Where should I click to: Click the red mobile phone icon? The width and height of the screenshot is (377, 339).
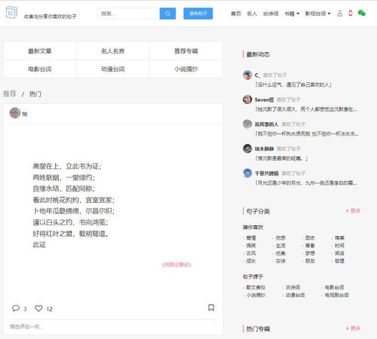[x=350, y=14]
